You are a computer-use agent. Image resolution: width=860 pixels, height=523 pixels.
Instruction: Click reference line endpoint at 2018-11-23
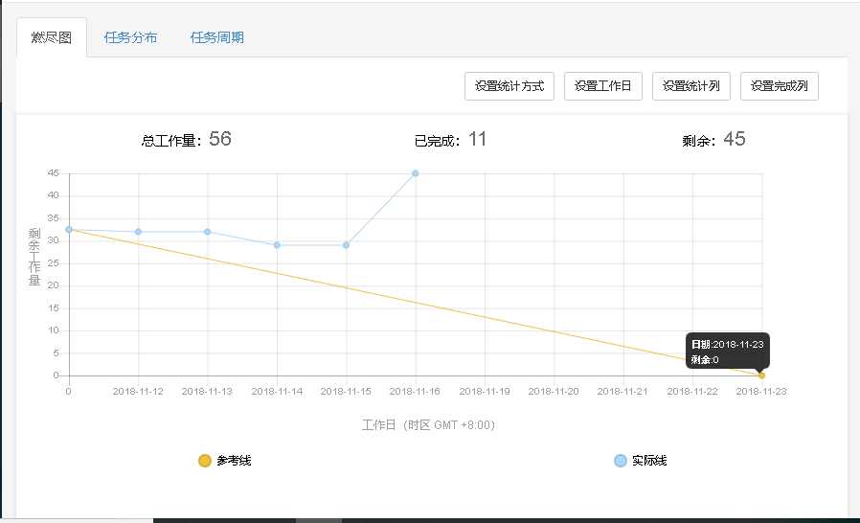point(761,375)
